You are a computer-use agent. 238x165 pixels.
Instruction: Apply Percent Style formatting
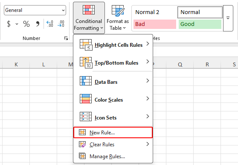coord(26,24)
